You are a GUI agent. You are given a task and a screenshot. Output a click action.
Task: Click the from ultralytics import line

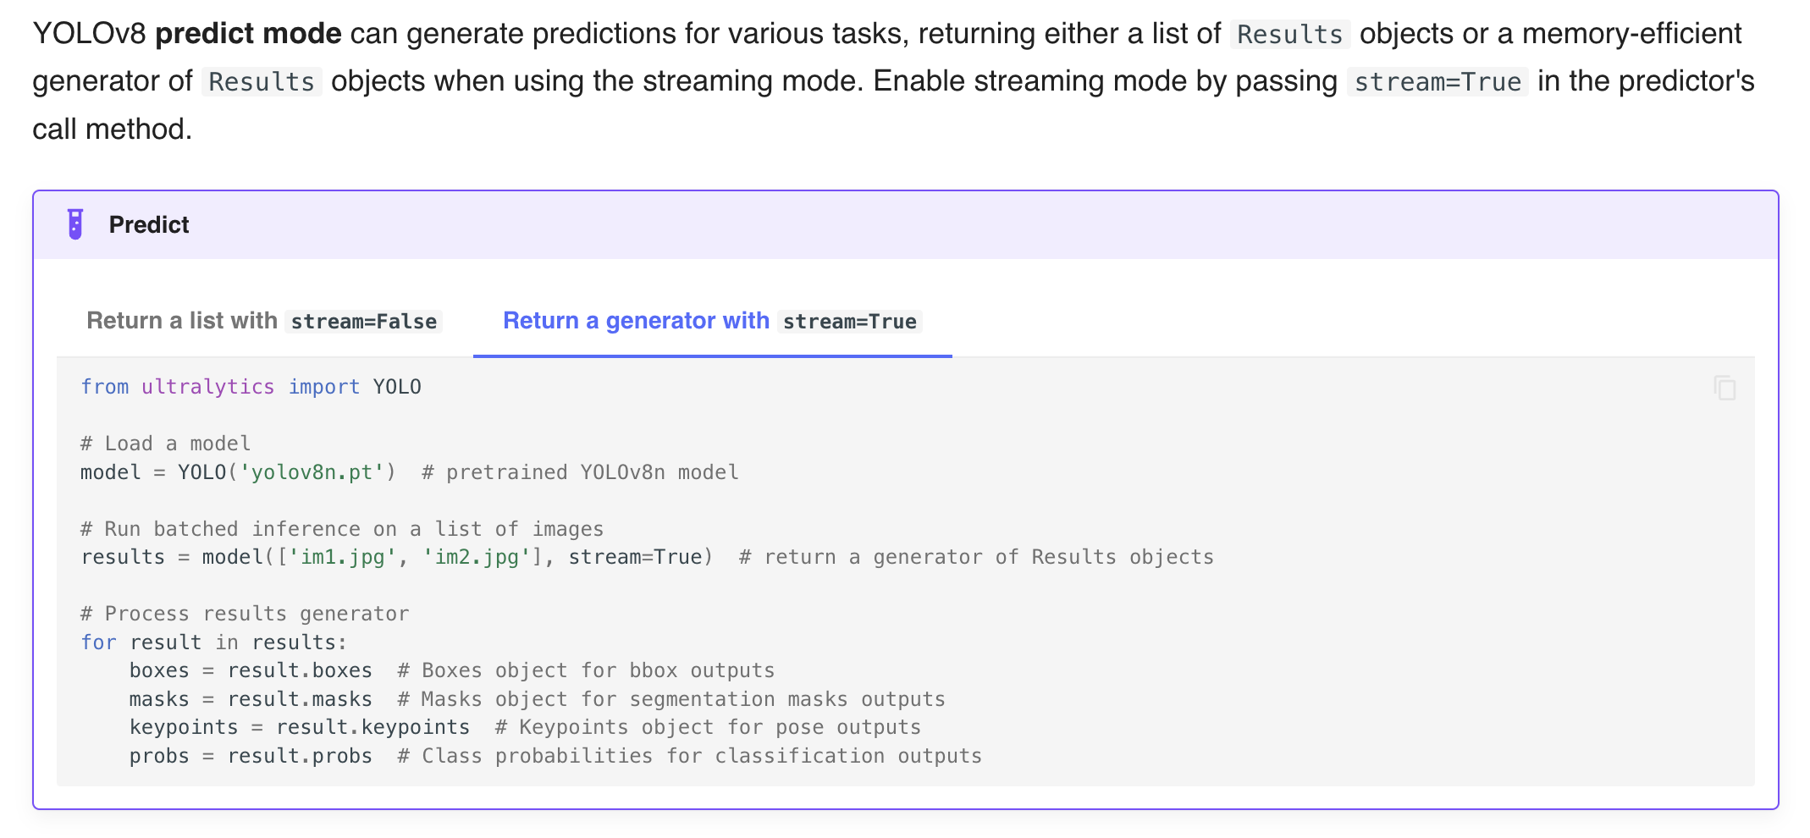[x=251, y=387]
